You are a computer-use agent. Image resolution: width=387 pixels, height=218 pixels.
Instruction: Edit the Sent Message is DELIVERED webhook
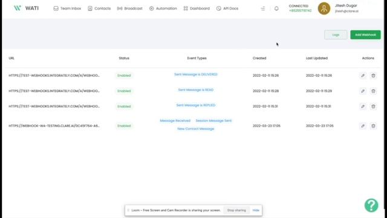[x=363, y=76]
